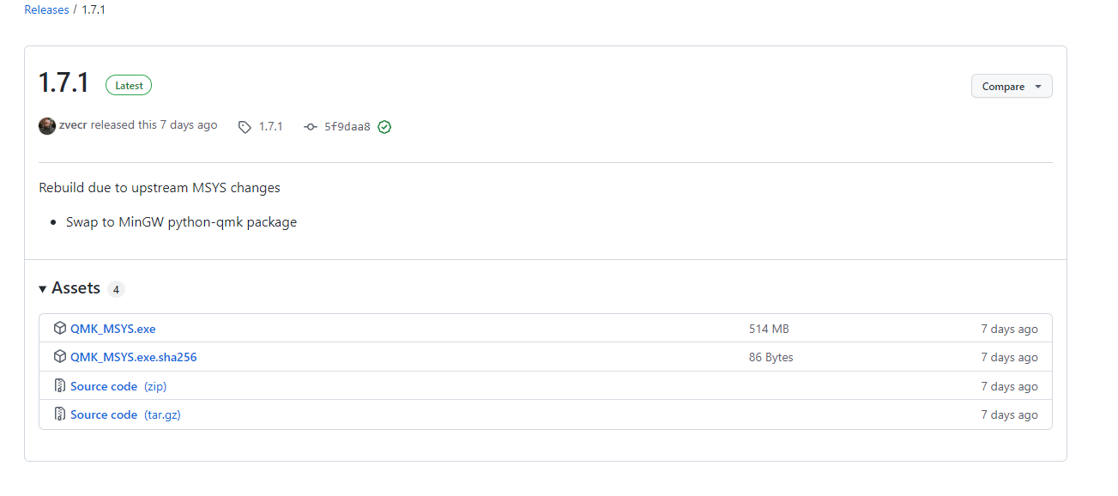This screenshot has height=496, width=1118.
Task: Click the Latest release badge
Action: [129, 86]
